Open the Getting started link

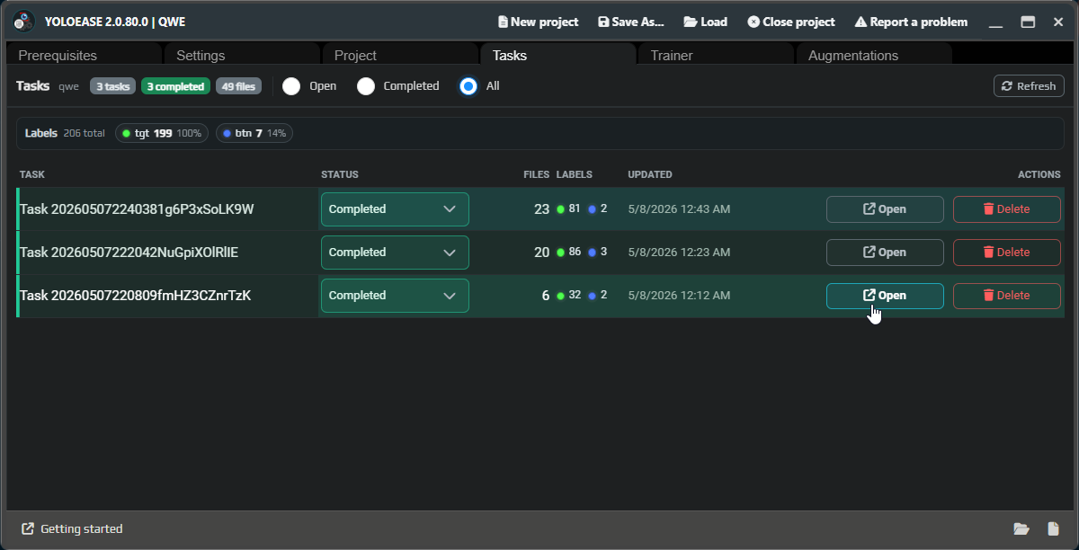pos(72,528)
